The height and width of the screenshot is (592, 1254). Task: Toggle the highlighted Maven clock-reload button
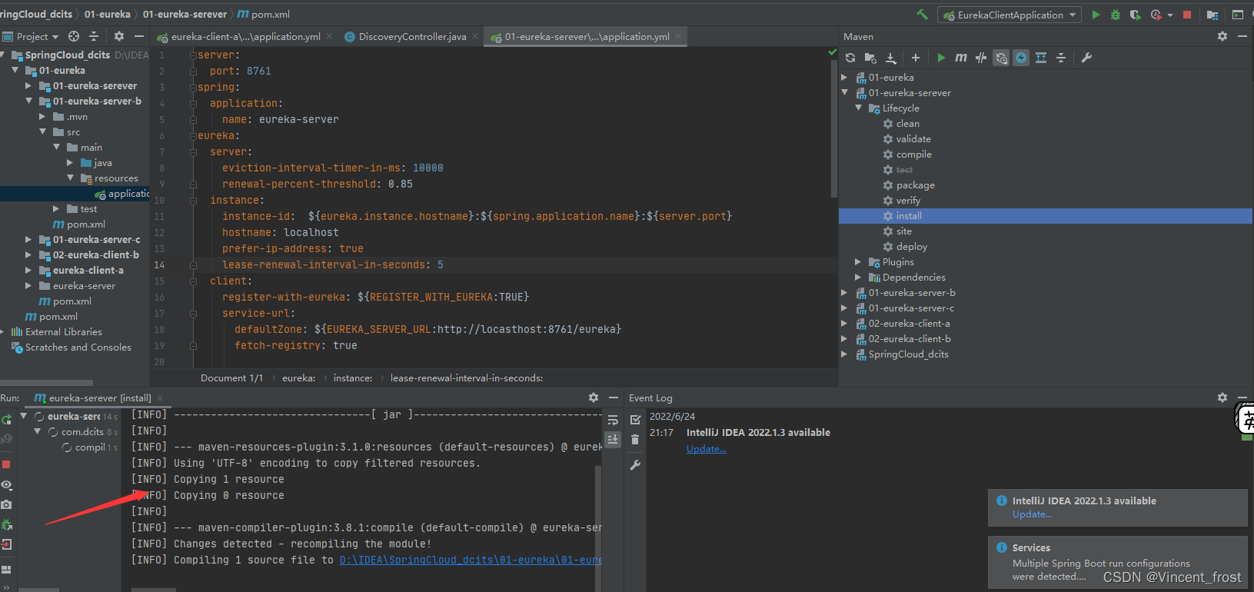point(1001,58)
